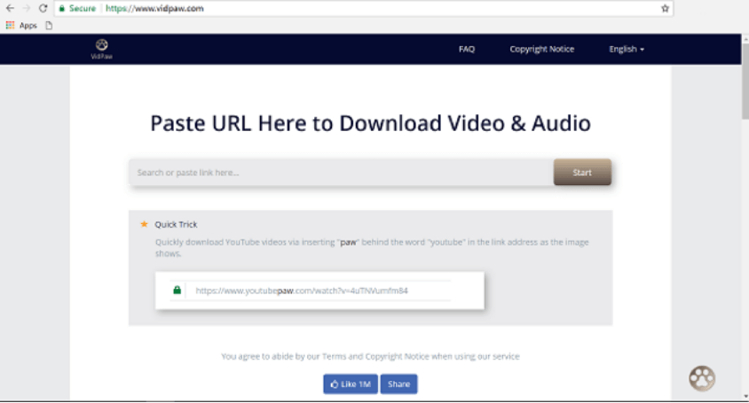
Task: Click the 'Quick Trick' heading text
Action: [176, 224]
